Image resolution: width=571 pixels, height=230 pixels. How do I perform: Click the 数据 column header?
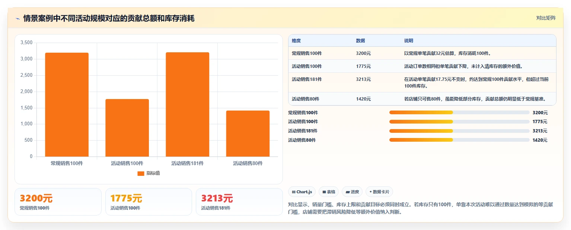coord(360,41)
